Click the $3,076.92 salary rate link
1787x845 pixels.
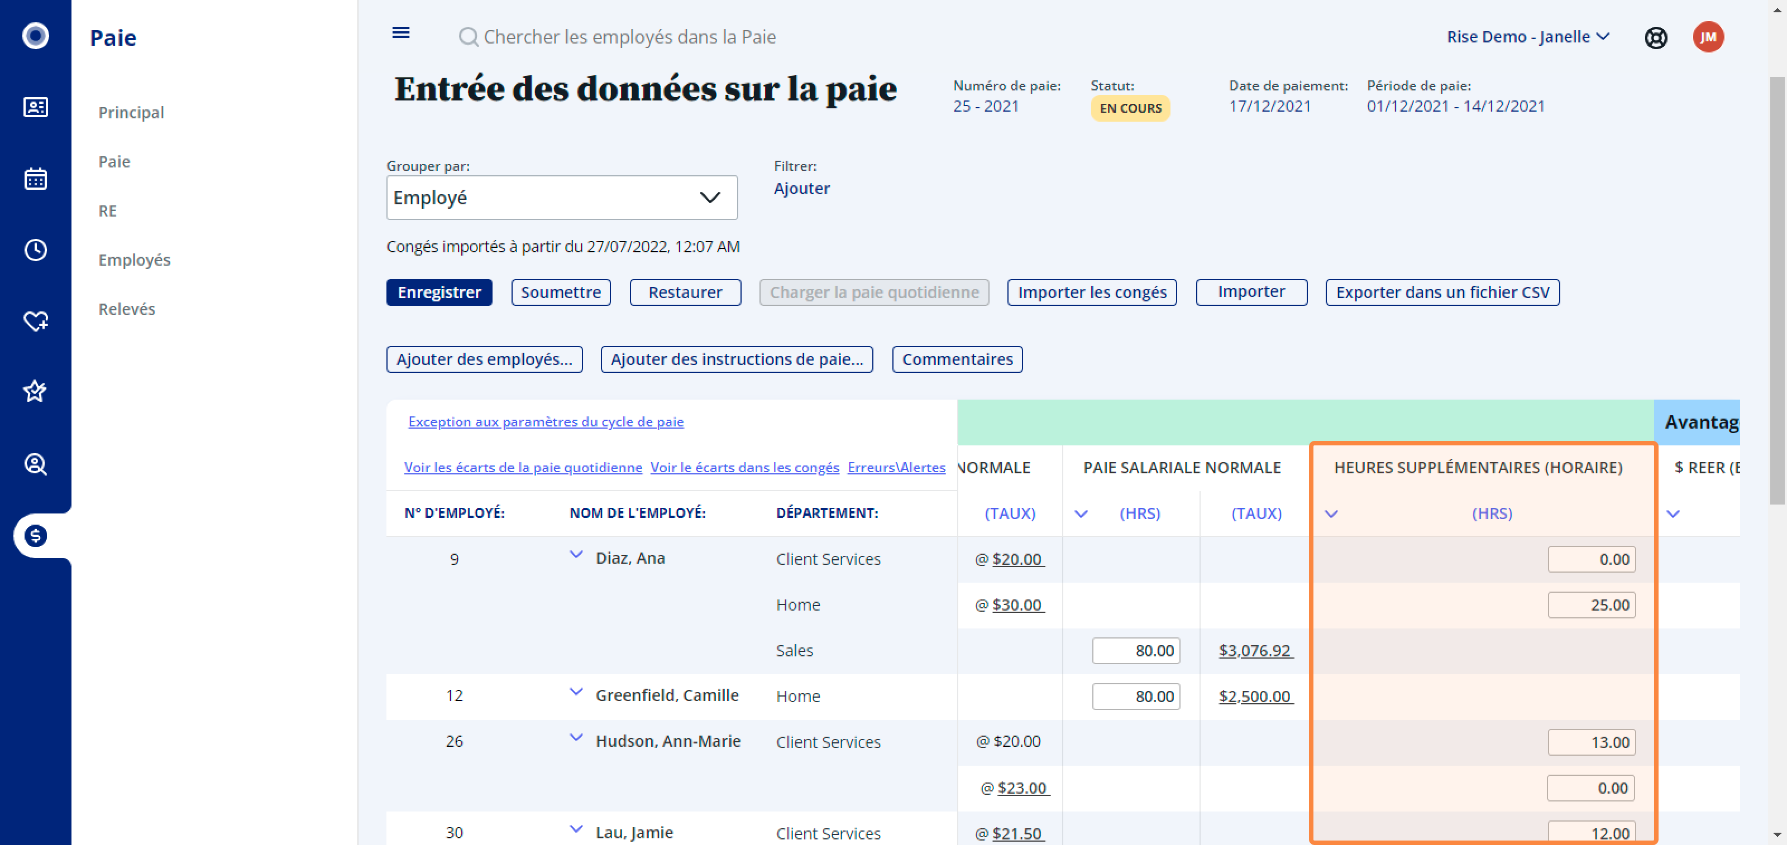coord(1255,651)
